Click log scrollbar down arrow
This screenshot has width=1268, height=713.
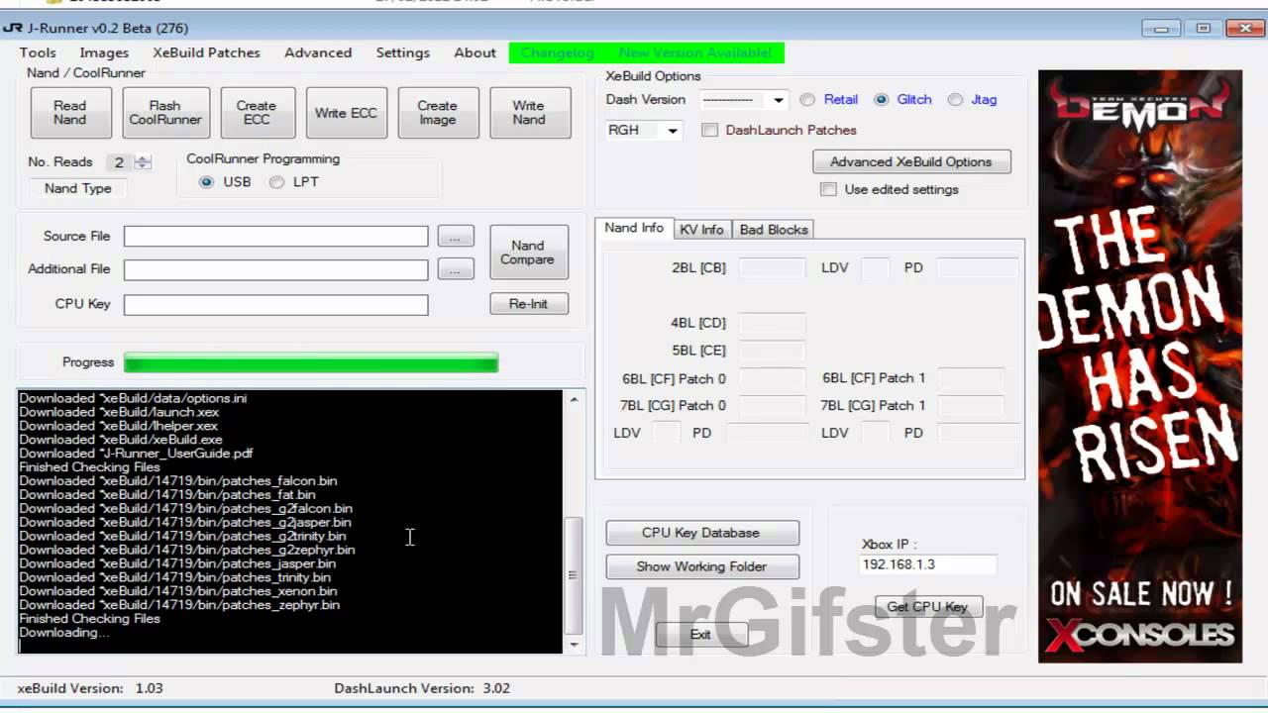(x=574, y=645)
